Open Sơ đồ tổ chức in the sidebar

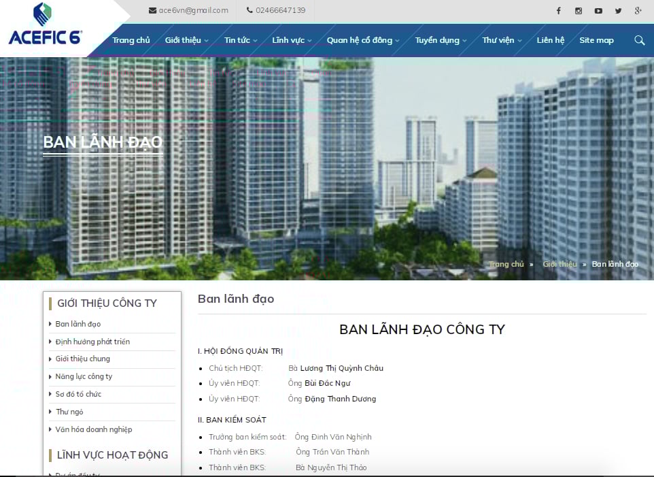80,393
